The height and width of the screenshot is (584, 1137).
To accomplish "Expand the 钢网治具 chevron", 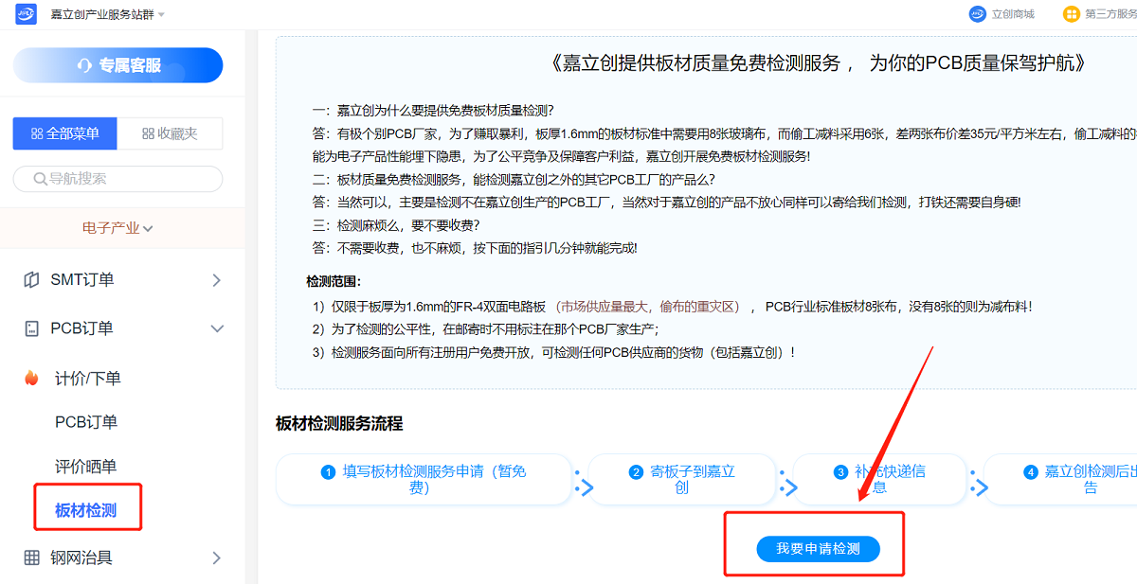I will (x=217, y=557).
